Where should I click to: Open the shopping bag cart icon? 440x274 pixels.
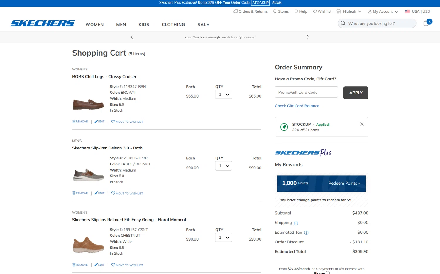click(426, 23)
